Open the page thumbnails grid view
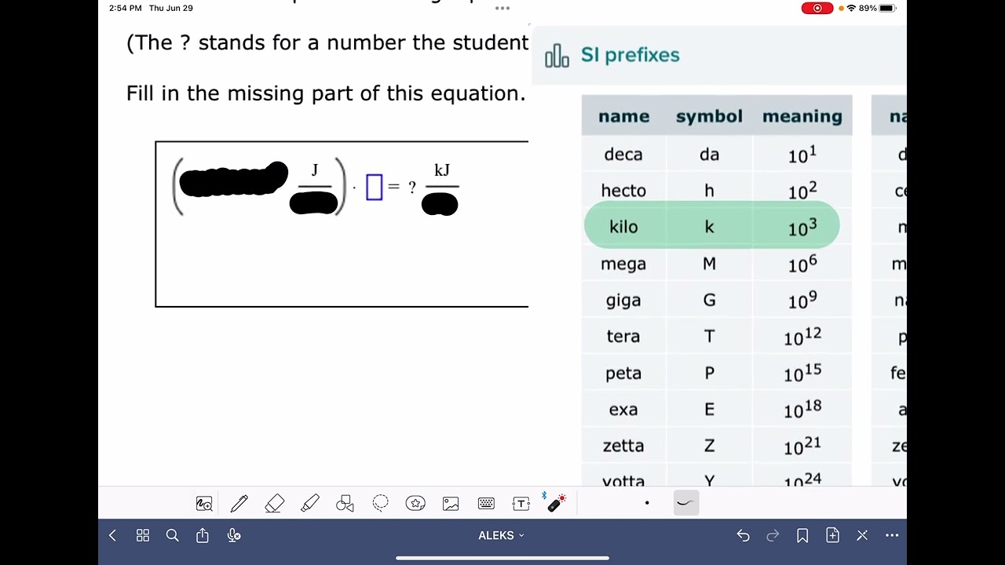The height and width of the screenshot is (565, 1005). tap(143, 535)
